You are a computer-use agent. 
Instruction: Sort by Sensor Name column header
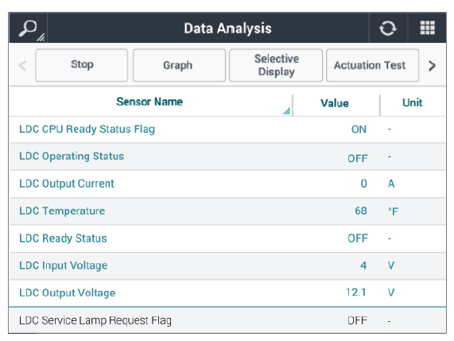[x=149, y=102]
